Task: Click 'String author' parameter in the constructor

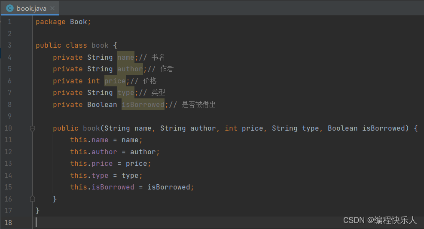Action: click(x=188, y=128)
